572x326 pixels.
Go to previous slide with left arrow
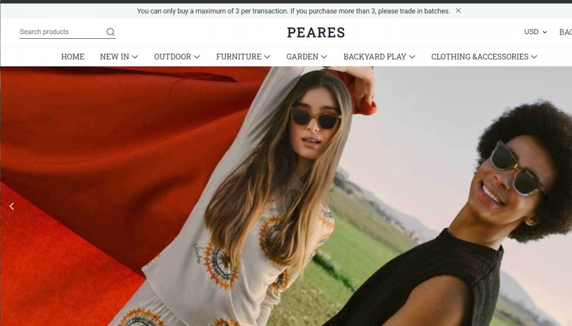click(x=11, y=206)
